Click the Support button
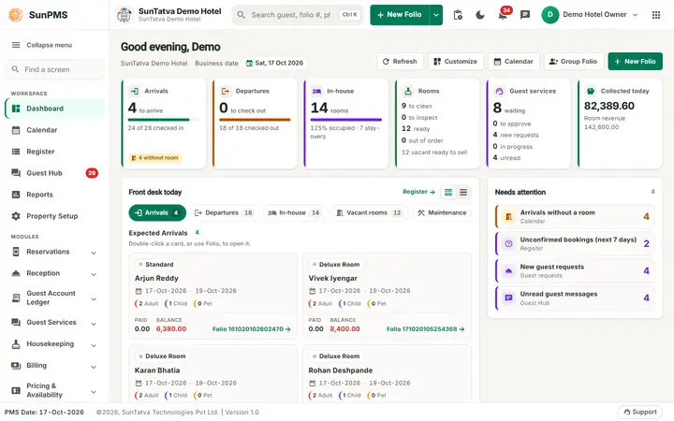The image size is (674, 421). tap(640, 413)
